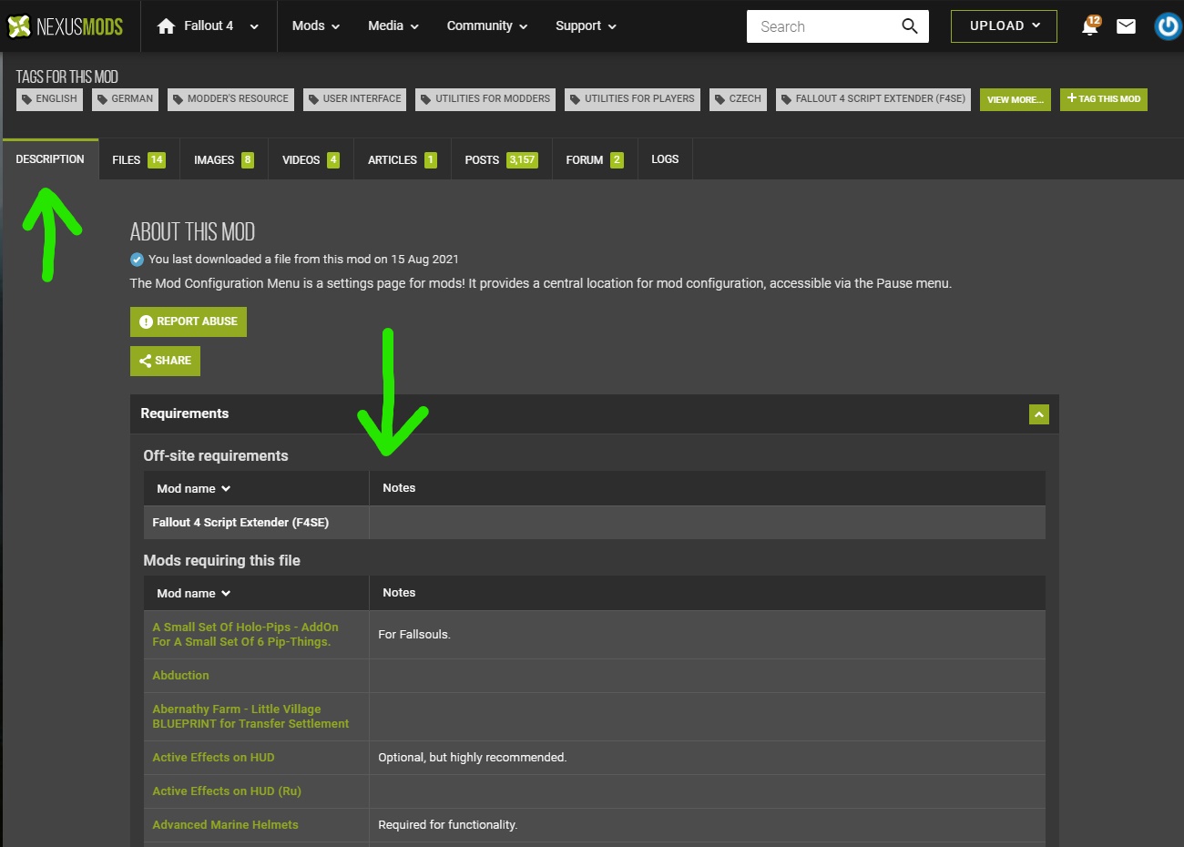
Task: Click View More tags button
Action: (x=1016, y=99)
